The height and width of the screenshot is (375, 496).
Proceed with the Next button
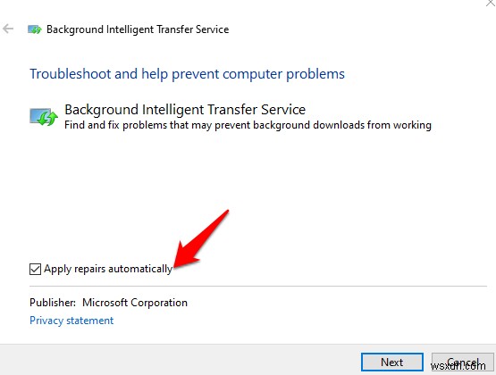point(392,362)
